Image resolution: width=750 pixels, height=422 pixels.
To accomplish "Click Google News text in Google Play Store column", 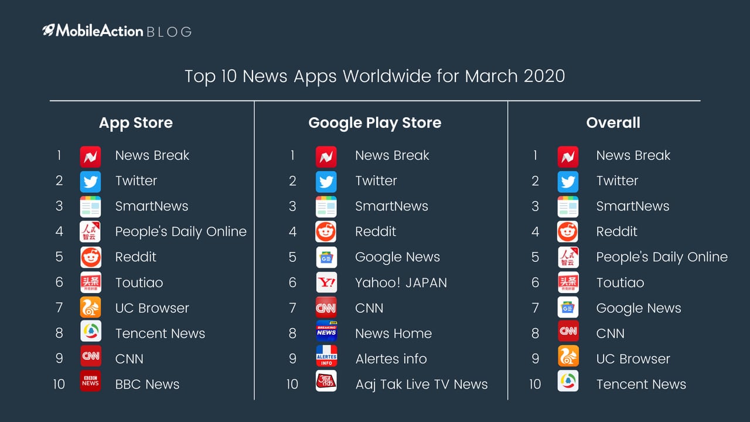I will pos(397,257).
